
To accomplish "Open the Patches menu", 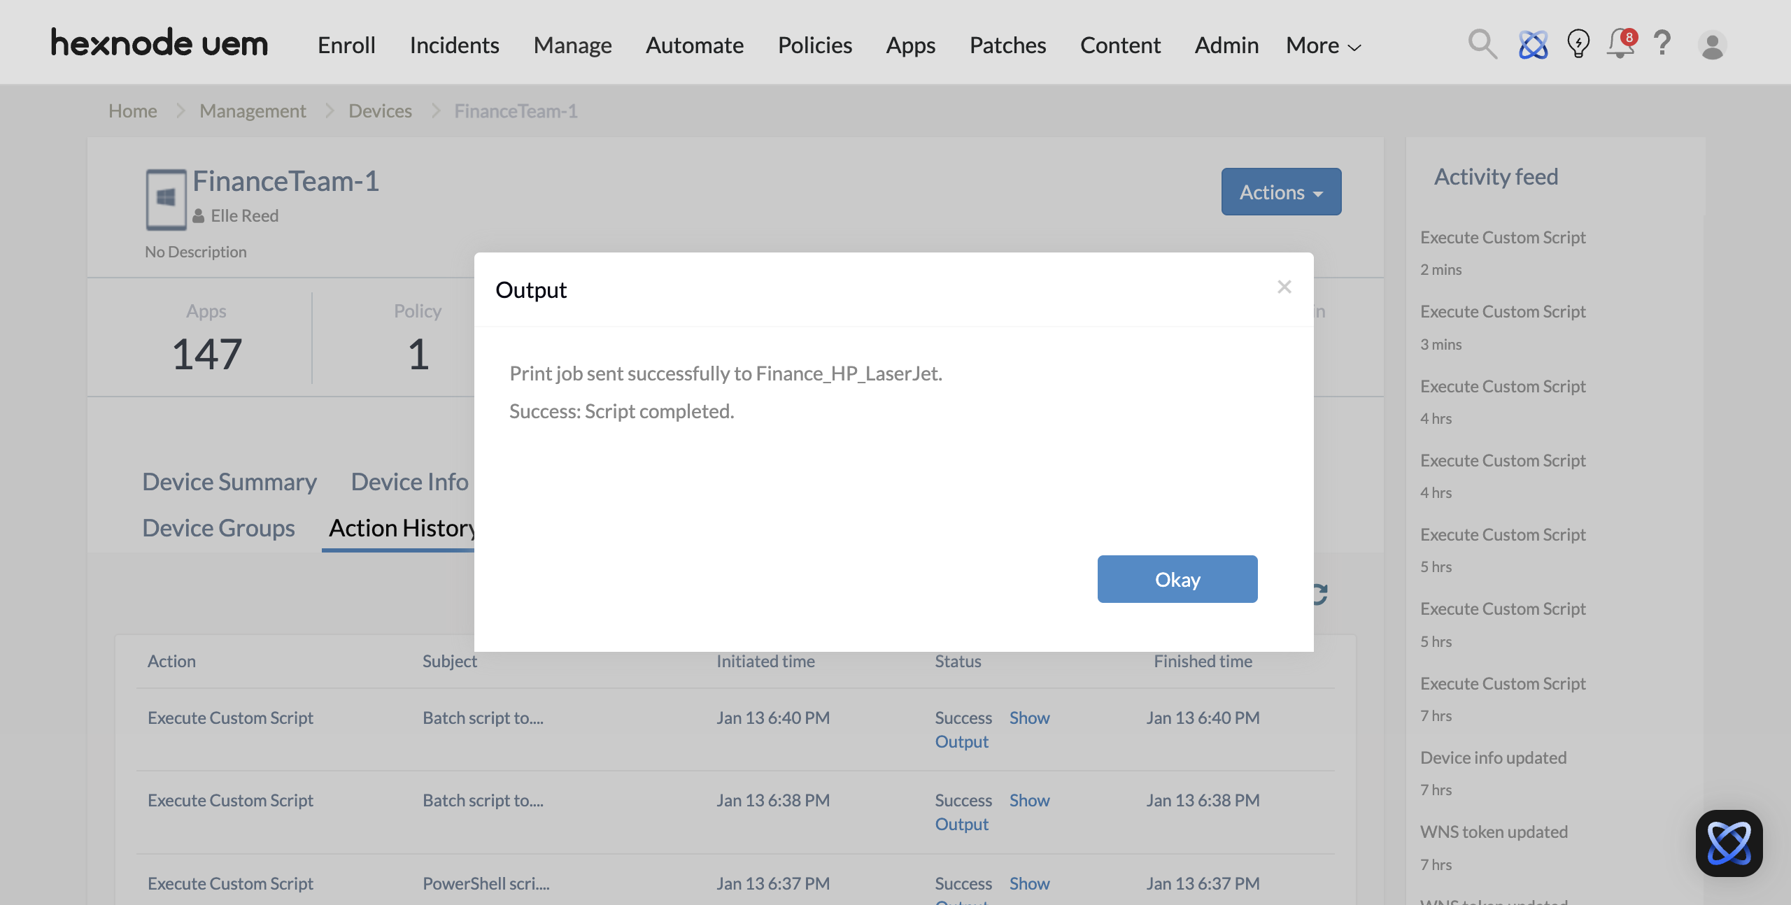I will (x=1007, y=45).
